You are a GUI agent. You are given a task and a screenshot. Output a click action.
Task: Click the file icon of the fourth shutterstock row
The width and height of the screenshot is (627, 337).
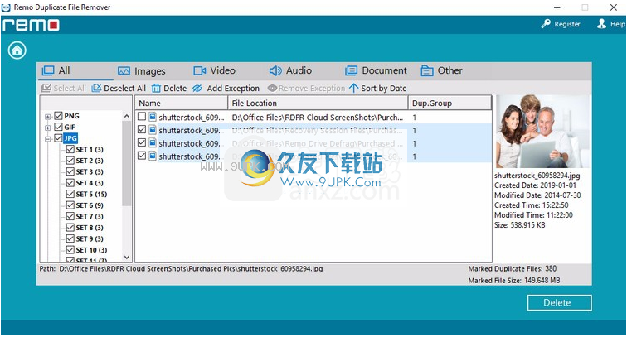pyautogui.click(x=153, y=156)
